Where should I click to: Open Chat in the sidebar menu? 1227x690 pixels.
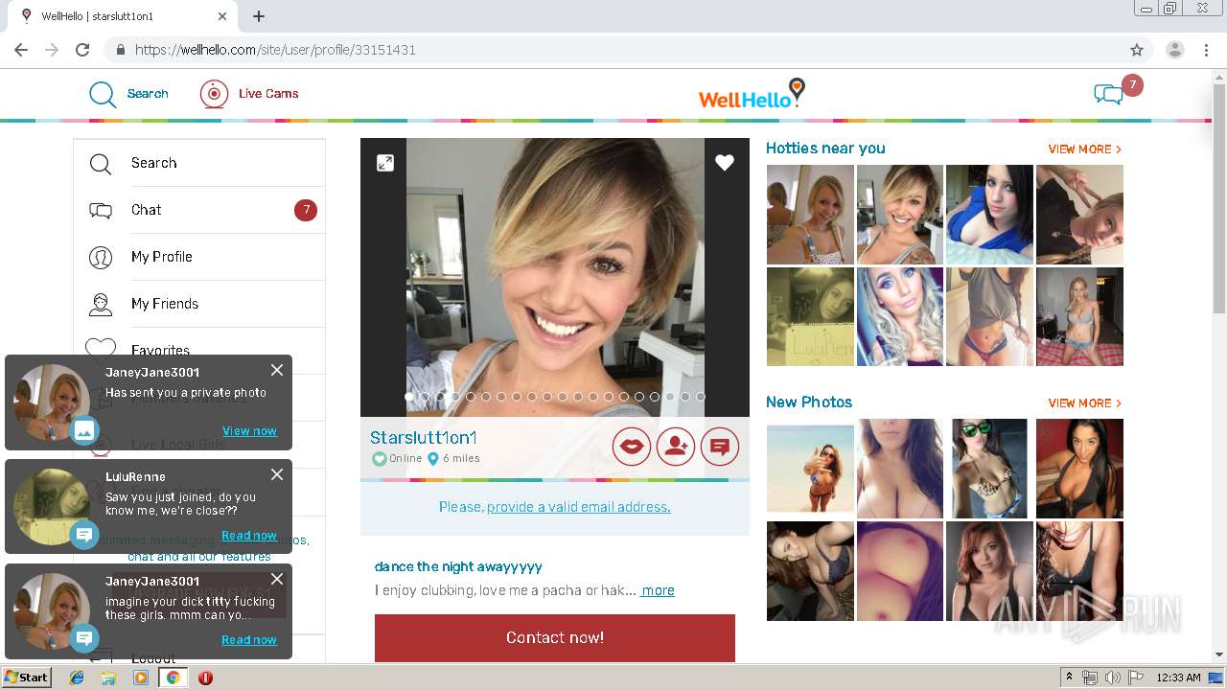tap(199, 210)
